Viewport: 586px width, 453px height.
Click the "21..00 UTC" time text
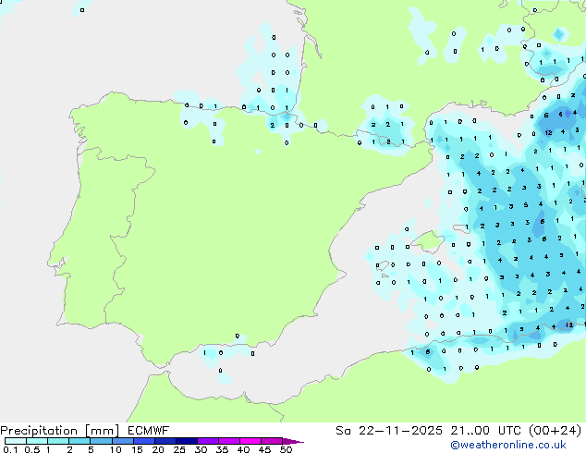[486, 431]
